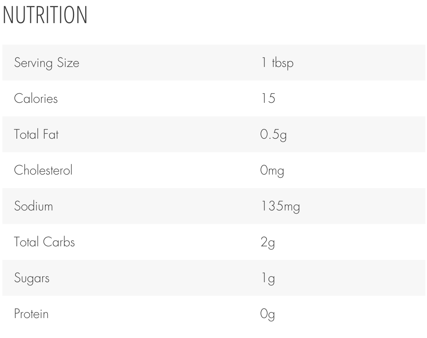Select the Protein row label
Image resolution: width=427 pixels, height=338 pixels.
tap(31, 314)
